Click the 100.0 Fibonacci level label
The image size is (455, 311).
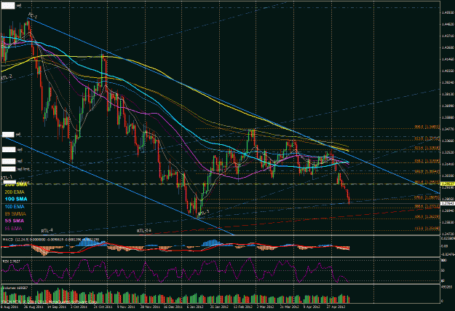(x=427, y=216)
